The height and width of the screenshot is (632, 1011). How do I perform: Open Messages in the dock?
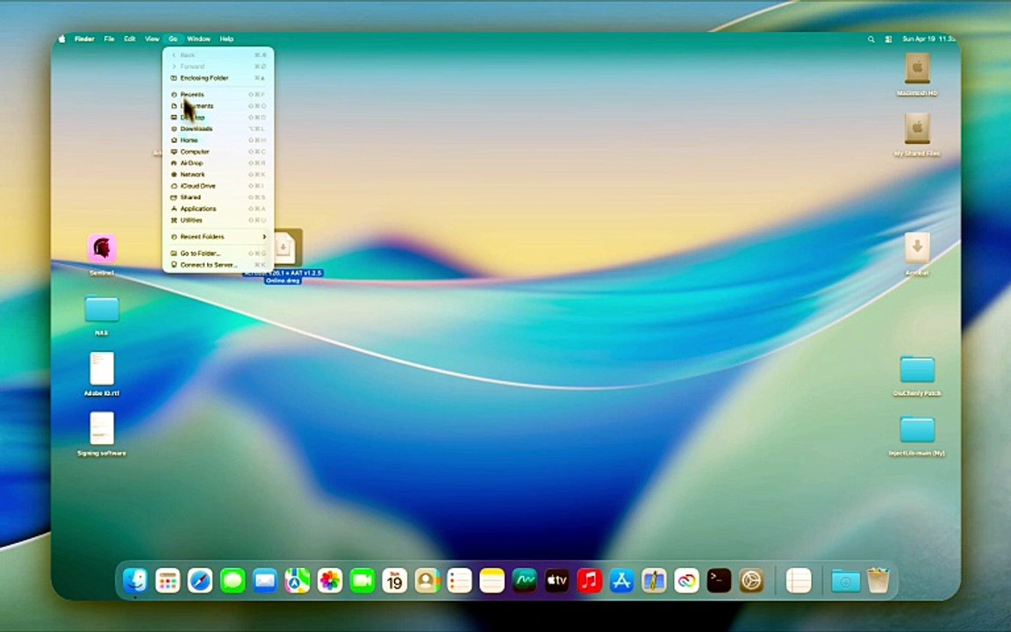tap(233, 580)
